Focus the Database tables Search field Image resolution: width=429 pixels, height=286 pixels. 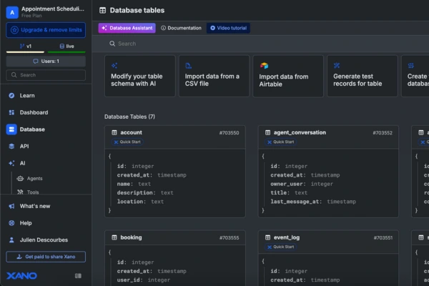point(260,44)
